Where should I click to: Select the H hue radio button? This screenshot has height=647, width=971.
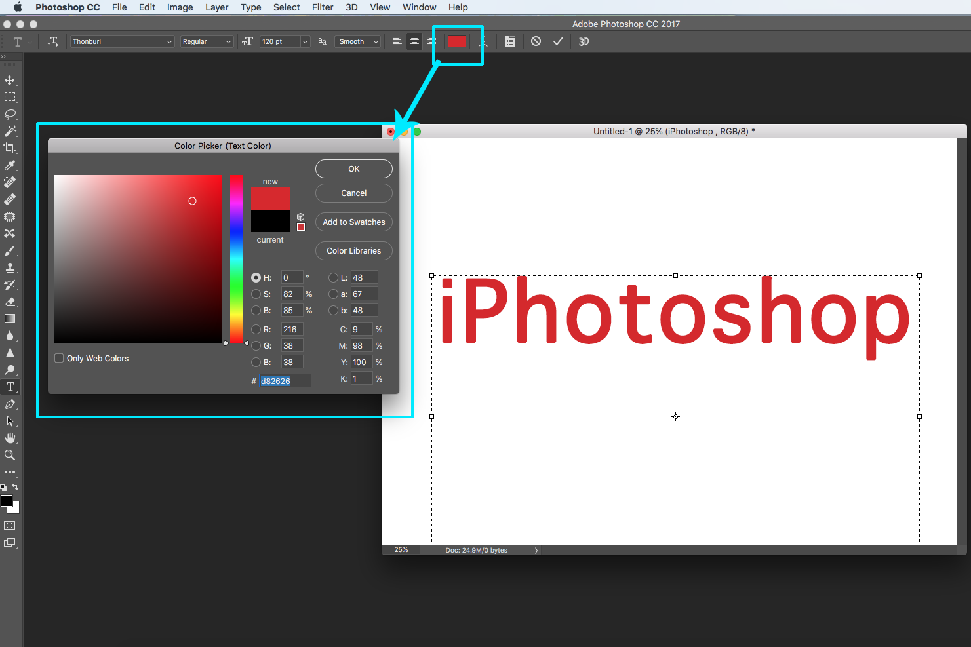point(256,277)
